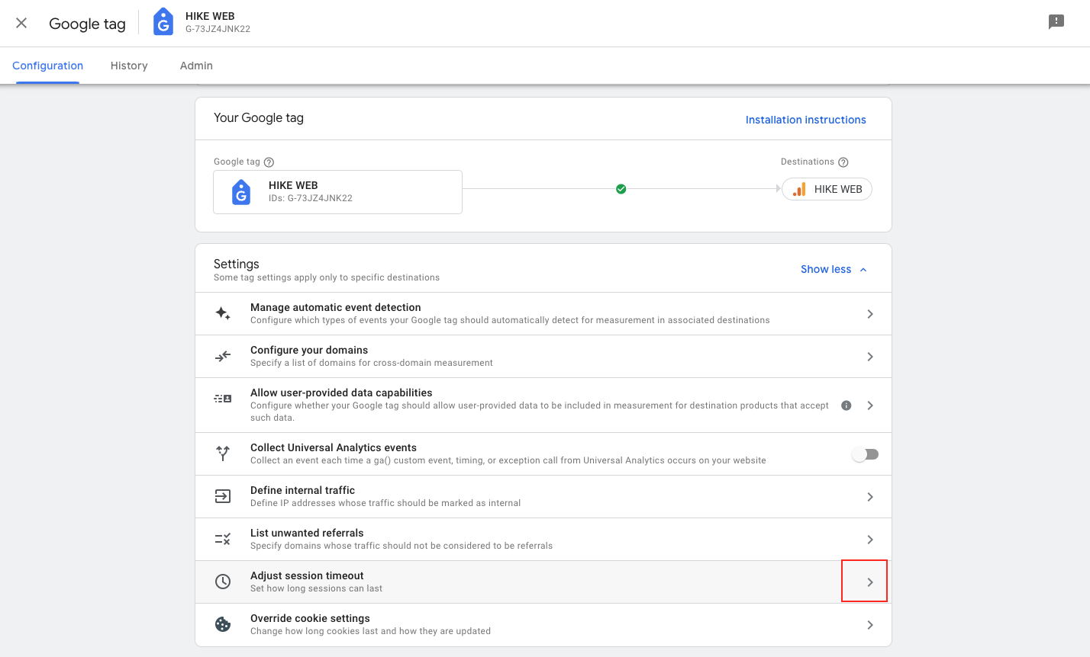Click the user-provided data capabilities icon

pos(223,399)
